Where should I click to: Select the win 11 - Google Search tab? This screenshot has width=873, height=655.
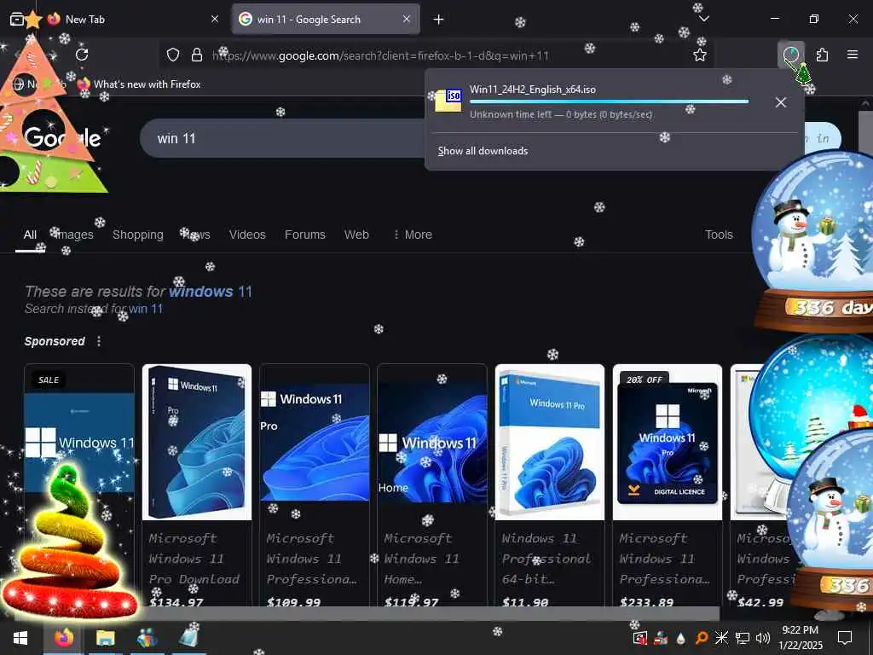click(x=326, y=20)
